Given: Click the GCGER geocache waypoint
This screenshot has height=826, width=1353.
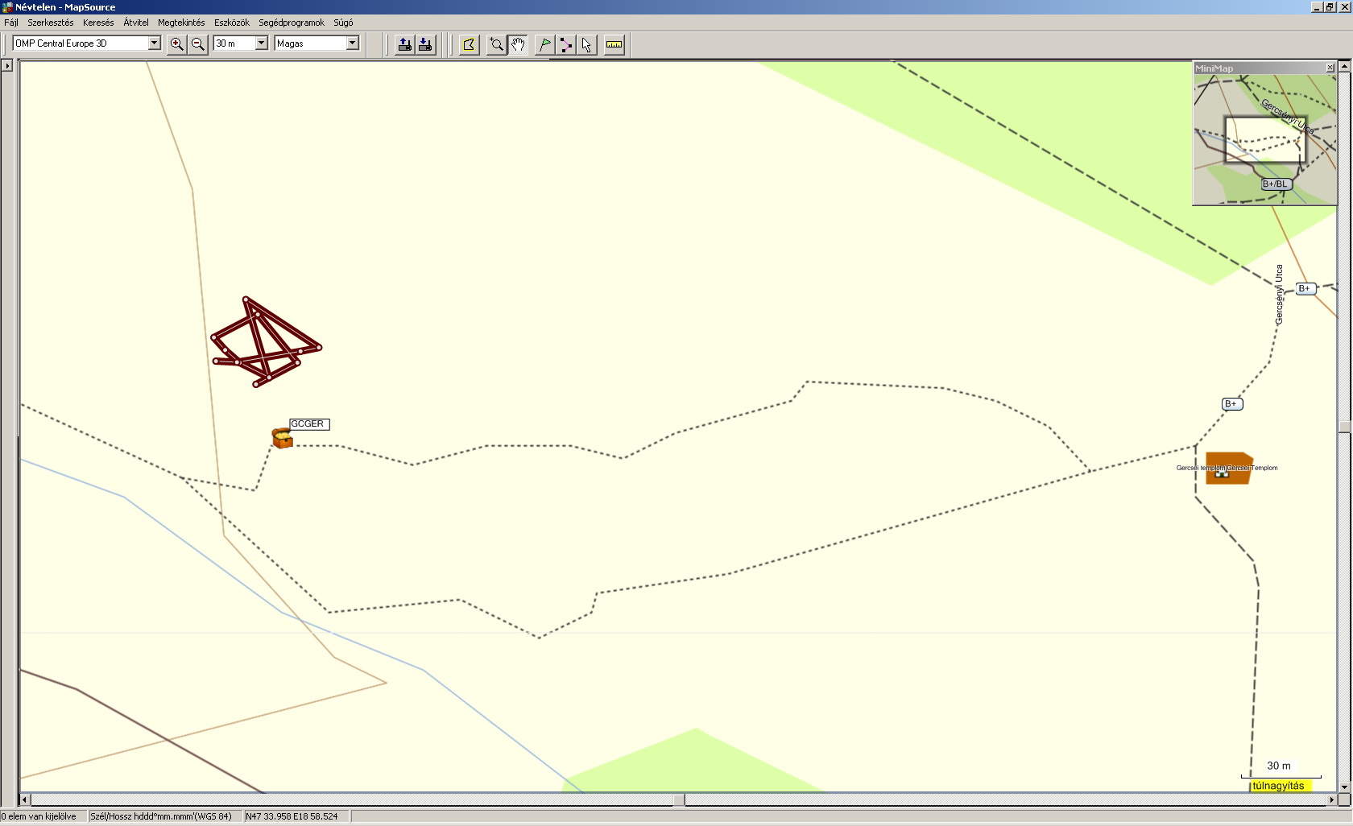Looking at the screenshot, I should [282, 438].
